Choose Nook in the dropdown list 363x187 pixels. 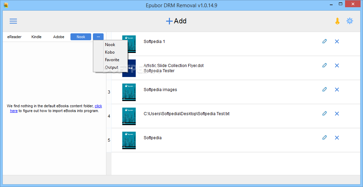point(110,45)
